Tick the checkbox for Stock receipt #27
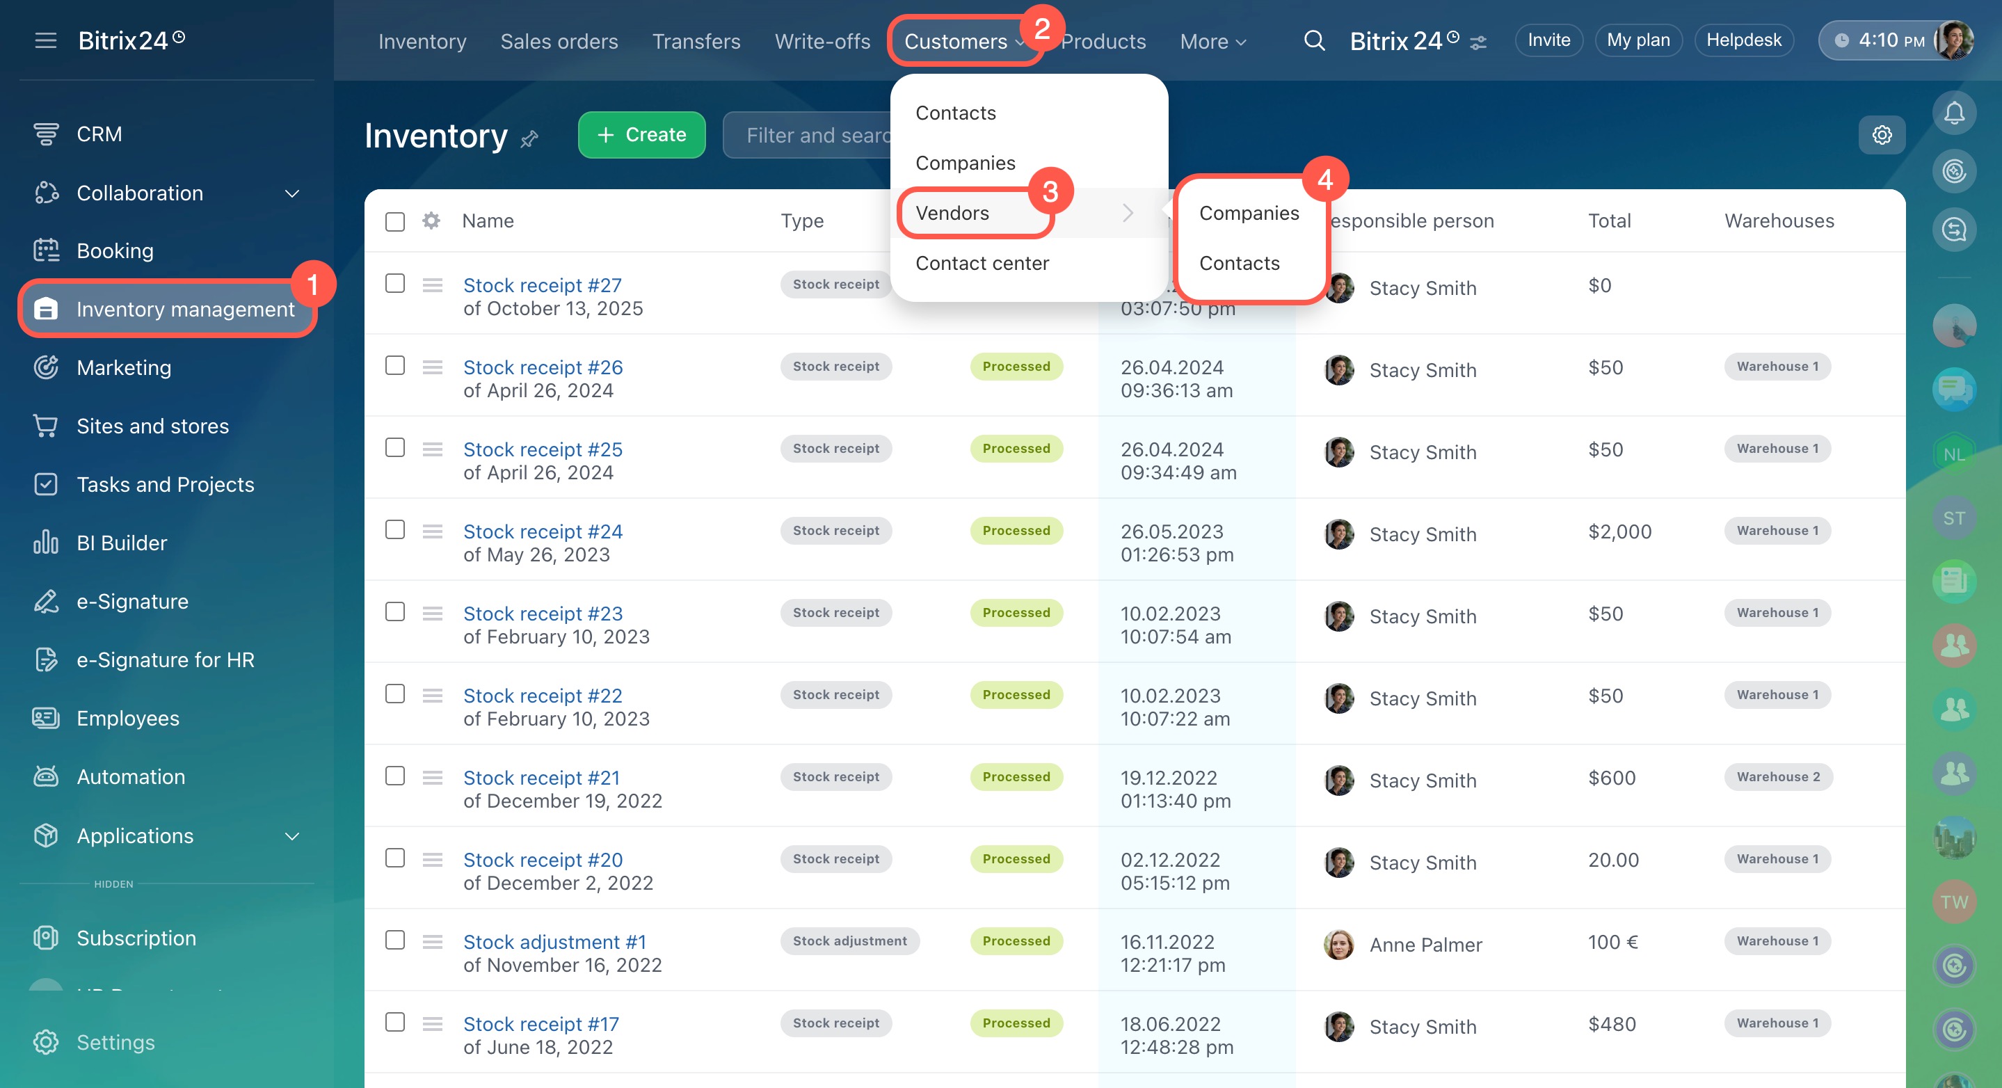Viewport: 2002px width, 1088px height. pos(395,284)
